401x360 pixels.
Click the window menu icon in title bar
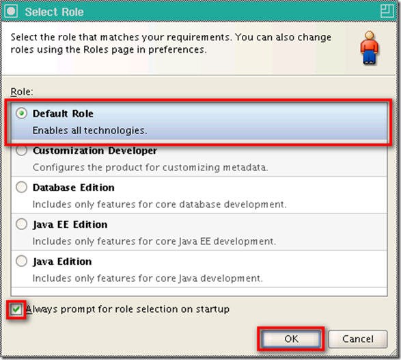click(11, 12)
